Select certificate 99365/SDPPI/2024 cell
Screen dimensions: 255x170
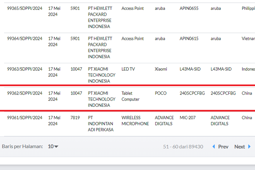pos(25,8)
